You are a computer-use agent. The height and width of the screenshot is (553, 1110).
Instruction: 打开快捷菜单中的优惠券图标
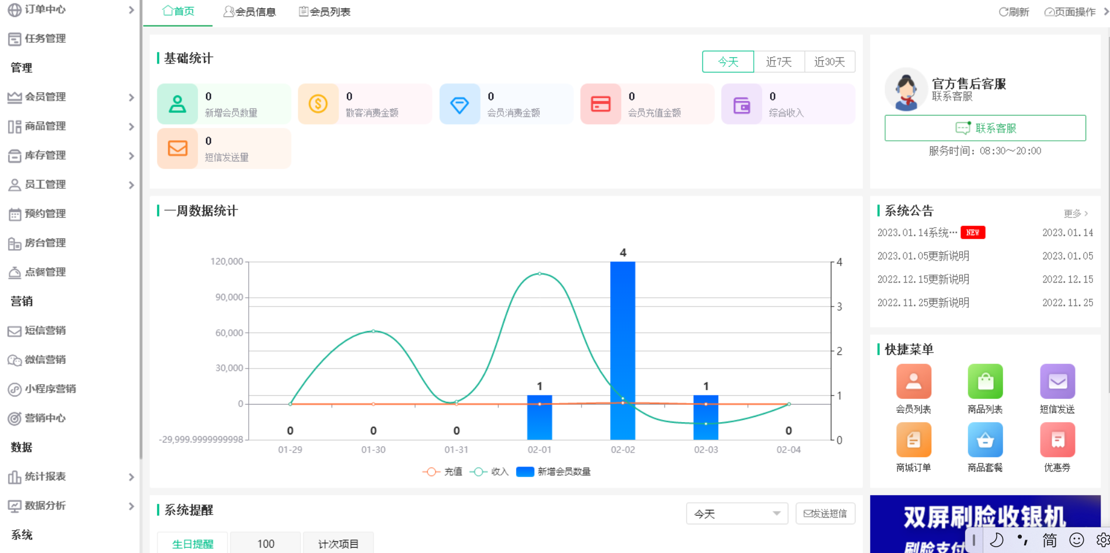pyautogui.click(x=1057, y=439)
